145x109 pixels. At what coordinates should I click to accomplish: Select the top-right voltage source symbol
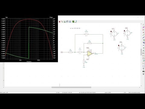[127, 33]
